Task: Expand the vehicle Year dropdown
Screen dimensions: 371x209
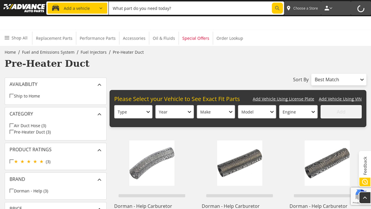Action: (x=174, y=112)
